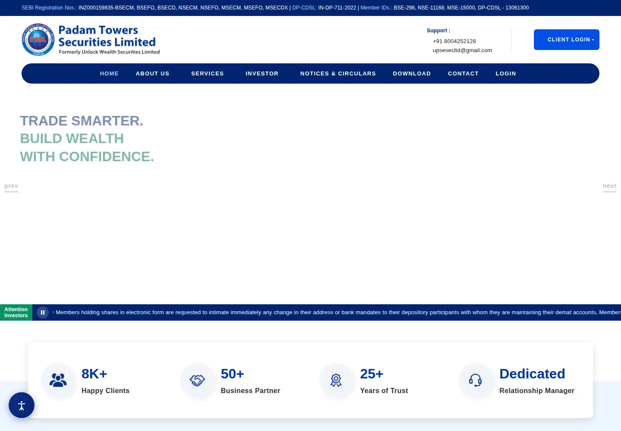Advance the slider with next
This screenshot has width=621, height=431.
tap(610, 186)
